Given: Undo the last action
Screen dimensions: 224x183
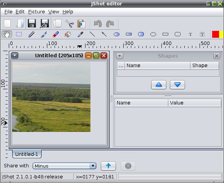Looking at the screenshot, I should 98,24.
